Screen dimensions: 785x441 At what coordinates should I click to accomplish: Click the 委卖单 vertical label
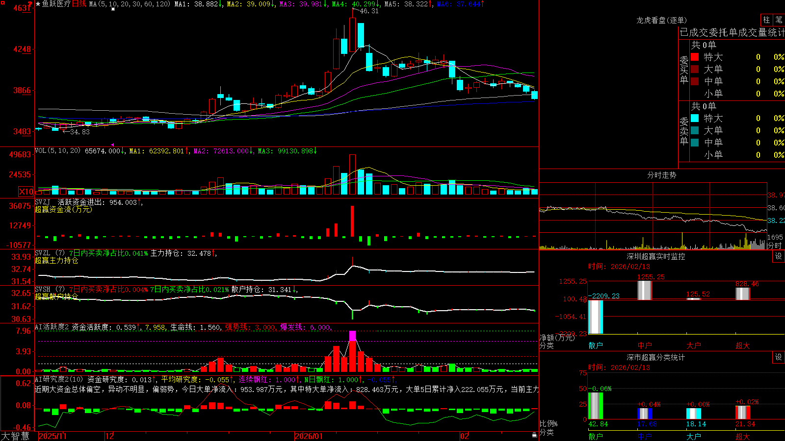click(x=684, y=131)
